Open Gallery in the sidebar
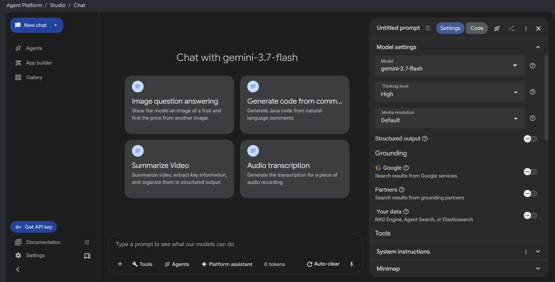 pyautogui.click(x=29, y=77)
